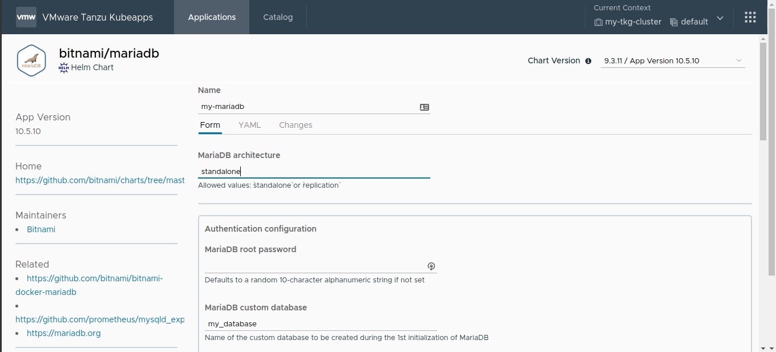Screen dimensions: 776x352
Task: Select the Applications tab
Action: [x=212, y=17]
